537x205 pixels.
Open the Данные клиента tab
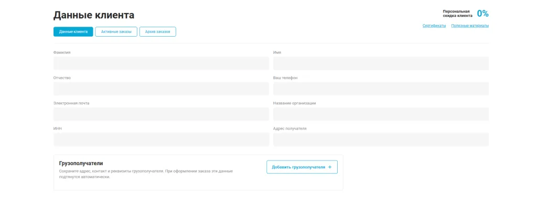(73, 32)
